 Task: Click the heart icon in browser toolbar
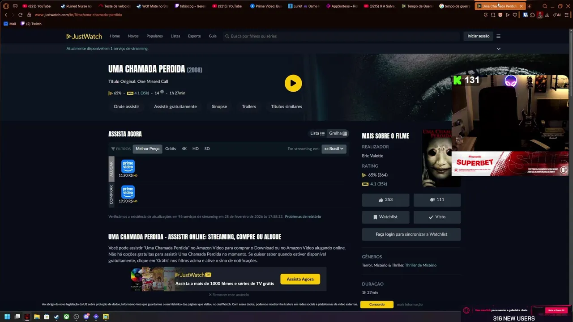coord(515,15)
